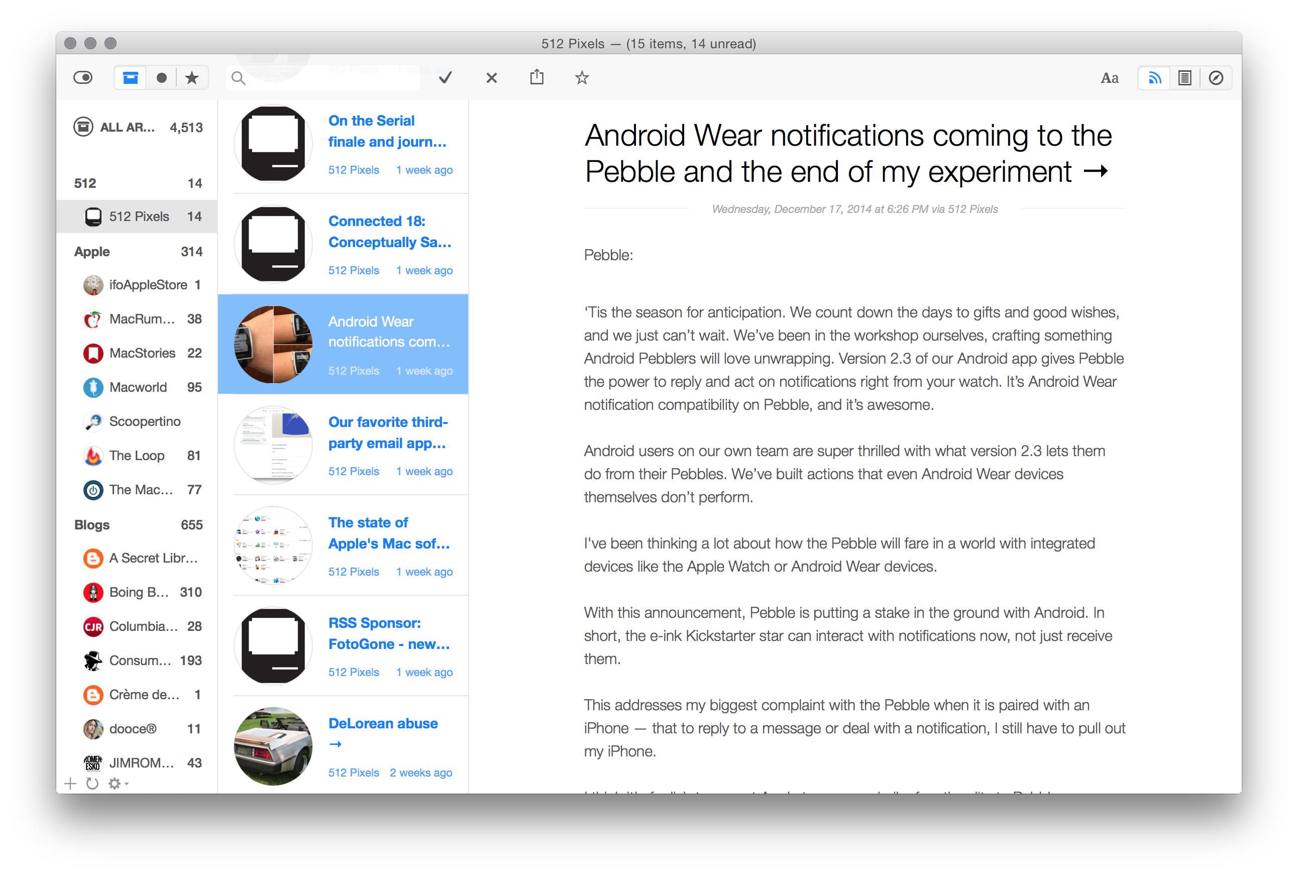Select the 512 Pixels feed item

pyautogui.click(x=141, y=215)
